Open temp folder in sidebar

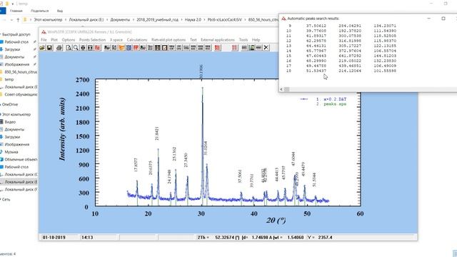(x=9, y=79)
